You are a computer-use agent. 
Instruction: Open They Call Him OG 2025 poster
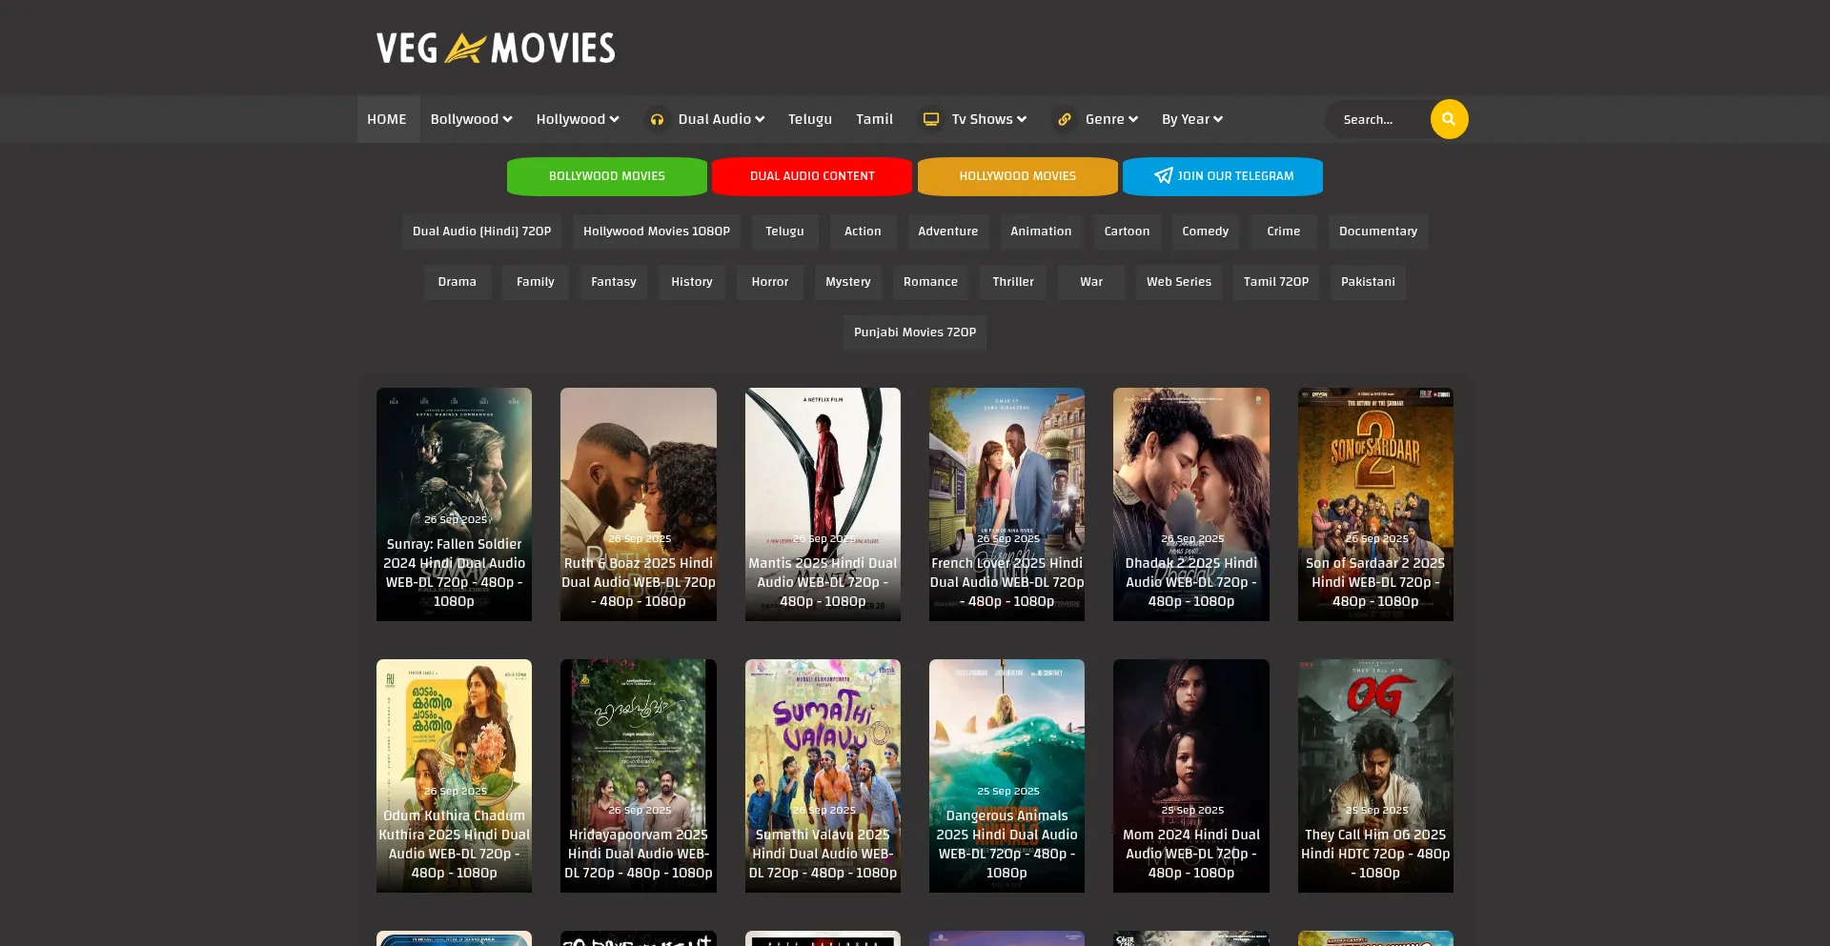pos(1375,775)
